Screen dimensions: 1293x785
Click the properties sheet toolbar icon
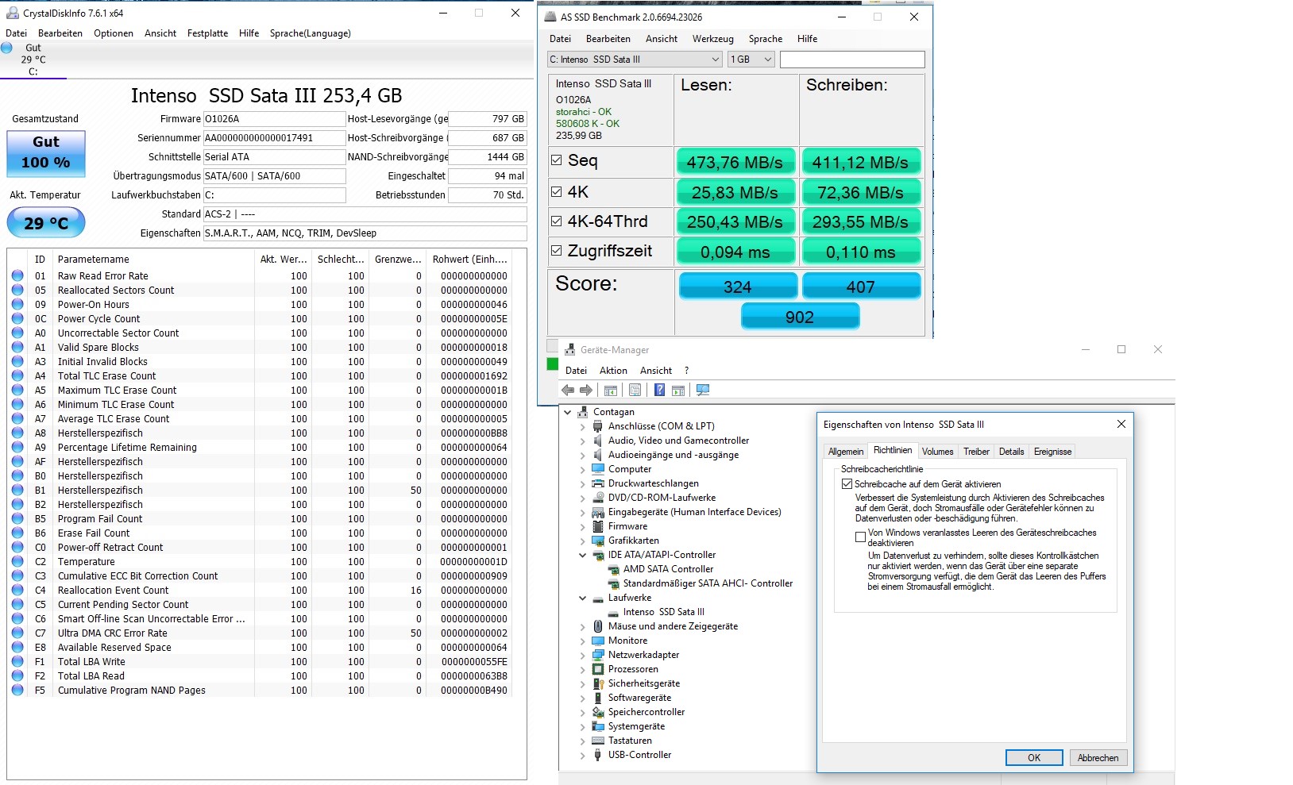click(x=635, y=390)
